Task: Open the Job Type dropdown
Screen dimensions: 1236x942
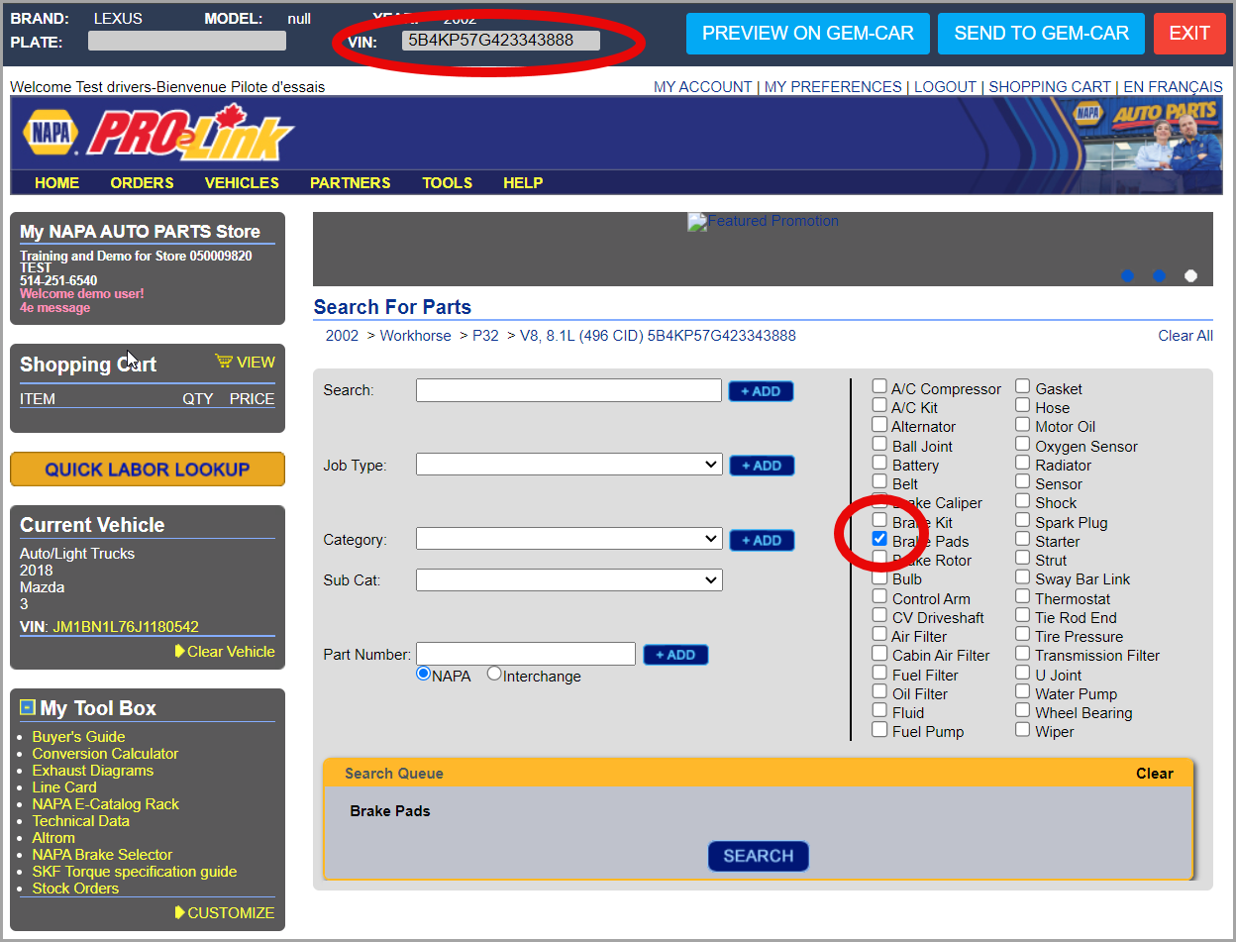Action: click(568, 464)
